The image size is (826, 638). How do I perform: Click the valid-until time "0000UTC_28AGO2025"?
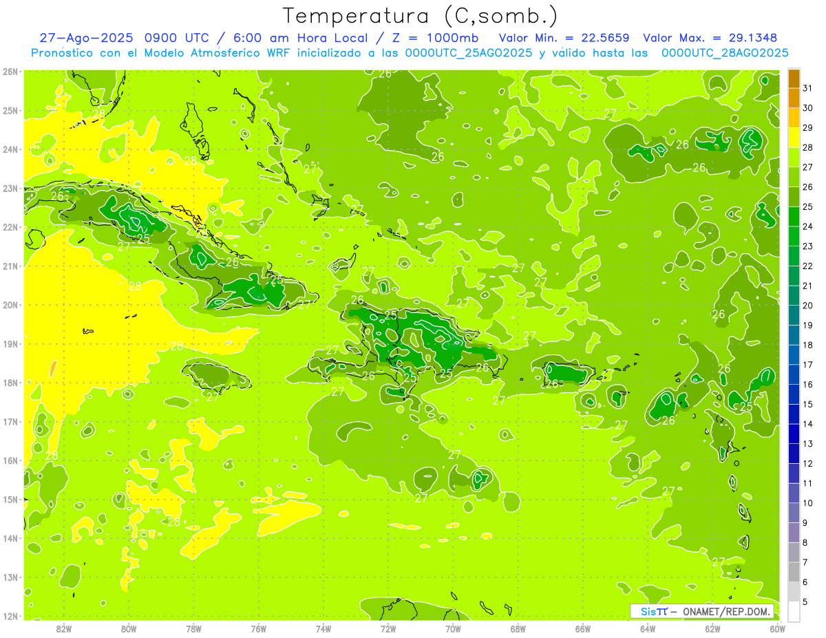725,53
